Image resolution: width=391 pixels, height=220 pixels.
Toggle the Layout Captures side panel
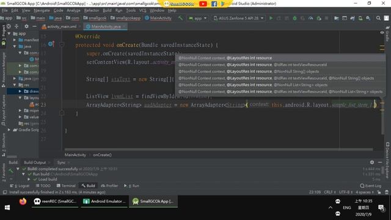[x=4, y=110]
